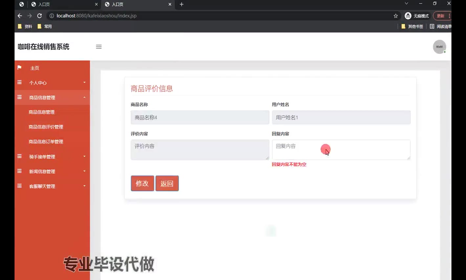The width and height of the screenshot is (466, 280).
Task: Open the 其他书签 folder
Action: 412,26
